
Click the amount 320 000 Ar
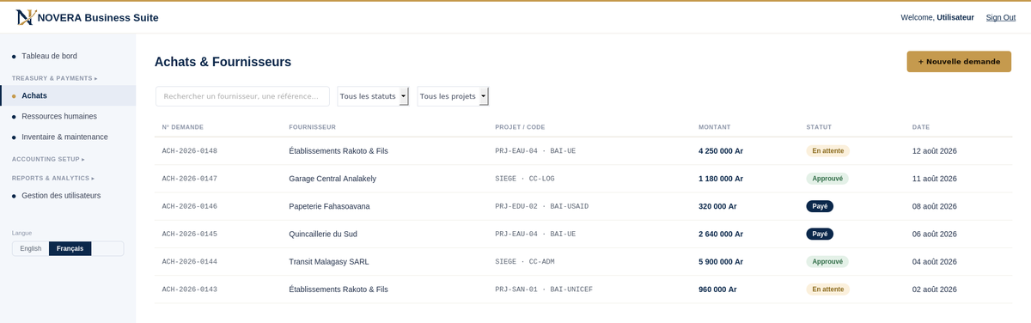(717, 206)
